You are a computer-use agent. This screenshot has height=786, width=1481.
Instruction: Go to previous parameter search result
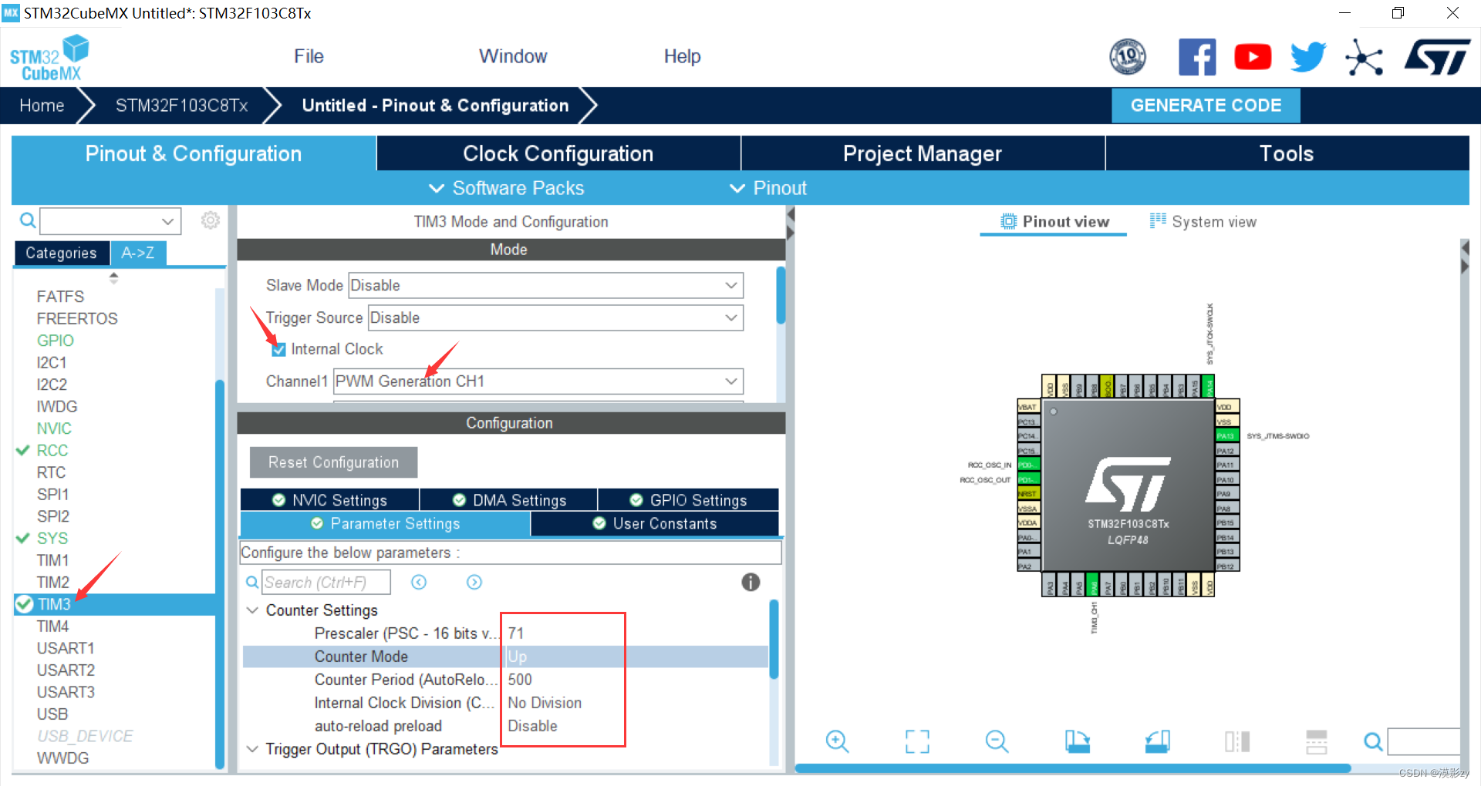[x=419, y=582]
